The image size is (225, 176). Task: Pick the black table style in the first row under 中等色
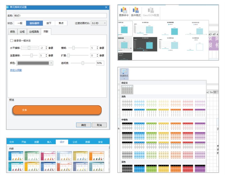click(x=127, y=126)
